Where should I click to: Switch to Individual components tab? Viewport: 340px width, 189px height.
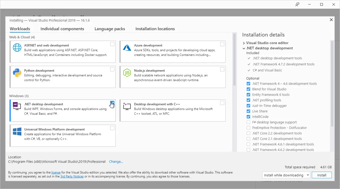[x=62, y=29]
